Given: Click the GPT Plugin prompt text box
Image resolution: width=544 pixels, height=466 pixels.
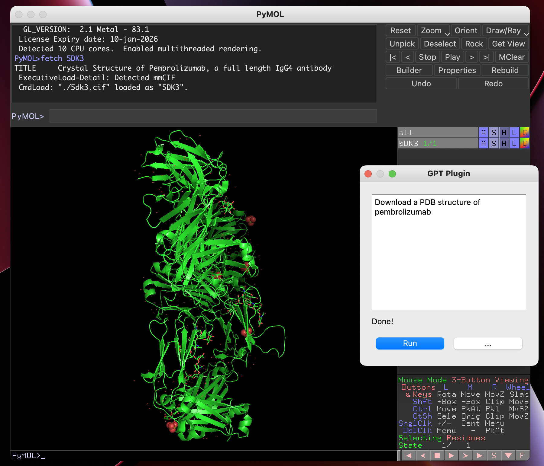Looking at the screenshot, I should pyautogui.click(x=449, y=252).
